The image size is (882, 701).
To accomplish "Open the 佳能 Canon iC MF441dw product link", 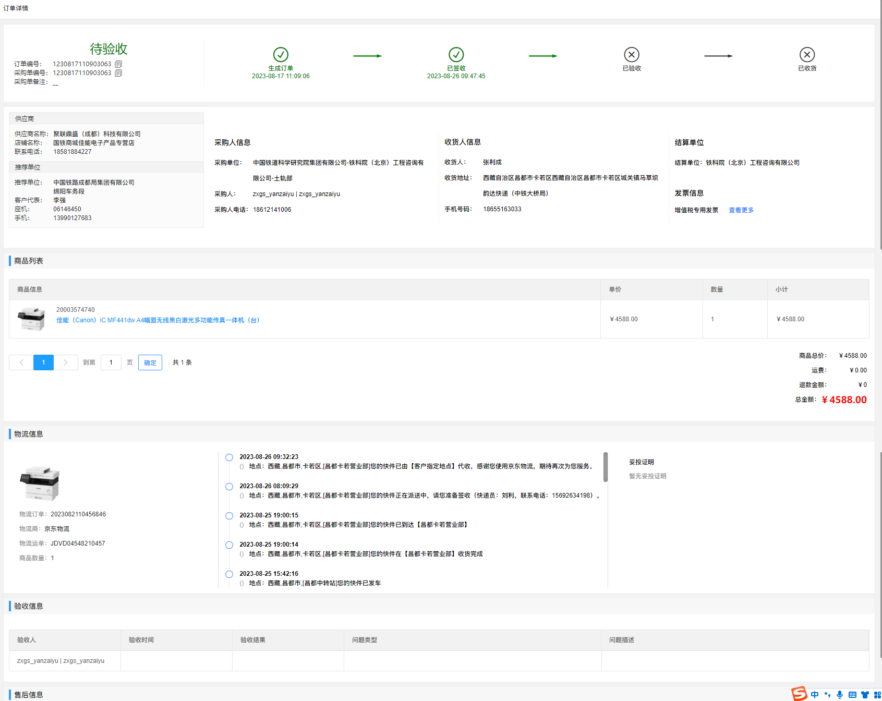I will [158, 320].
